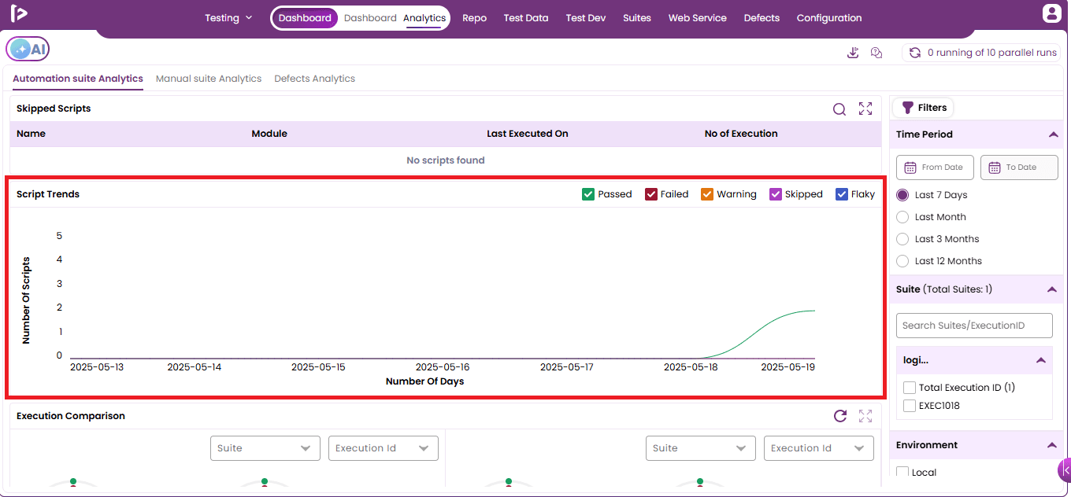Open the Test Data menu
The width and height of the screenshot is (1071, 497).
point(526,18)
